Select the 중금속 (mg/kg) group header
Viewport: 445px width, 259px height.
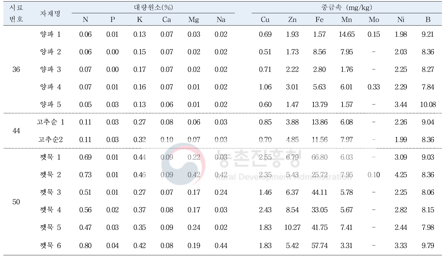click(347, 8)
